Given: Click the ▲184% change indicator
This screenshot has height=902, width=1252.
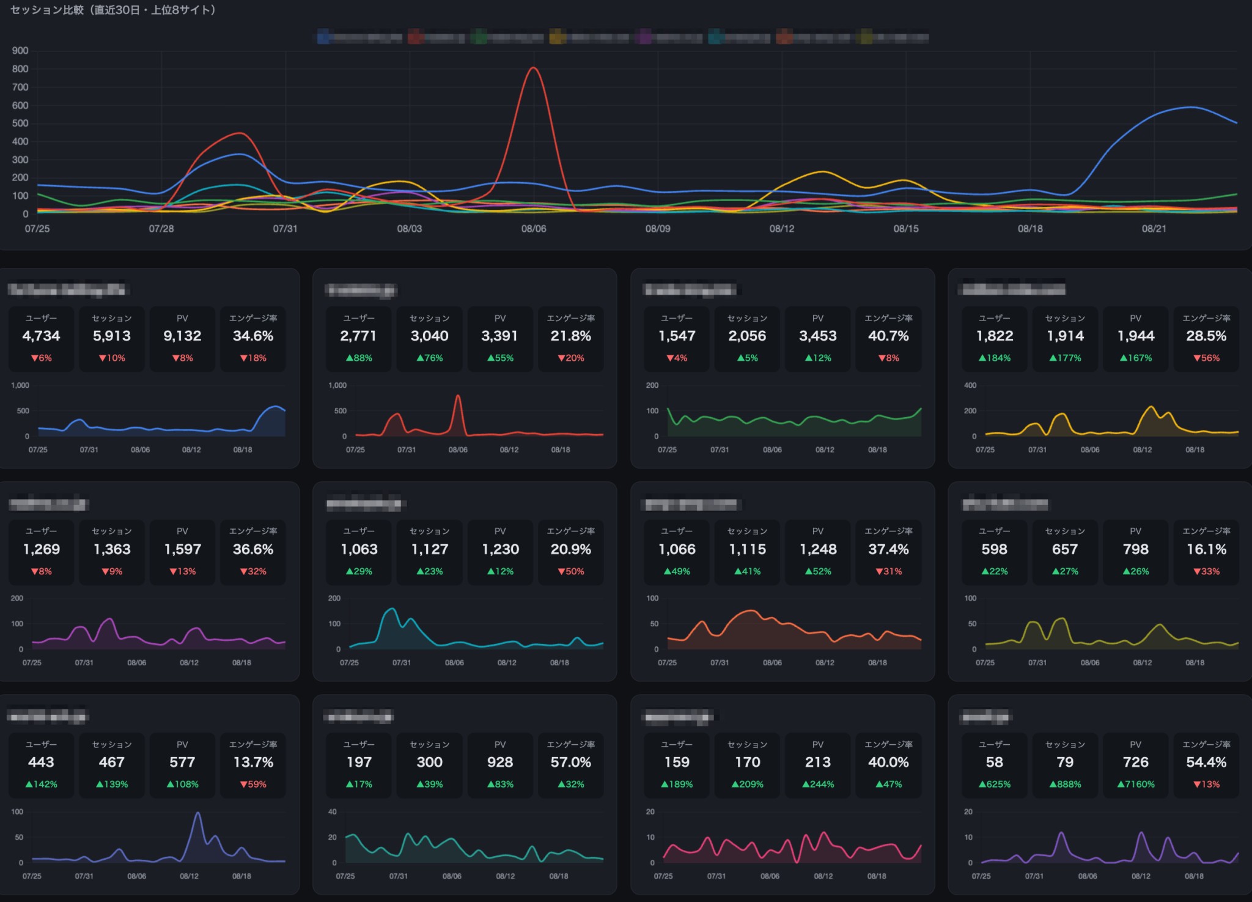Looking at the screenshot, I should click(x=995, y=358).
